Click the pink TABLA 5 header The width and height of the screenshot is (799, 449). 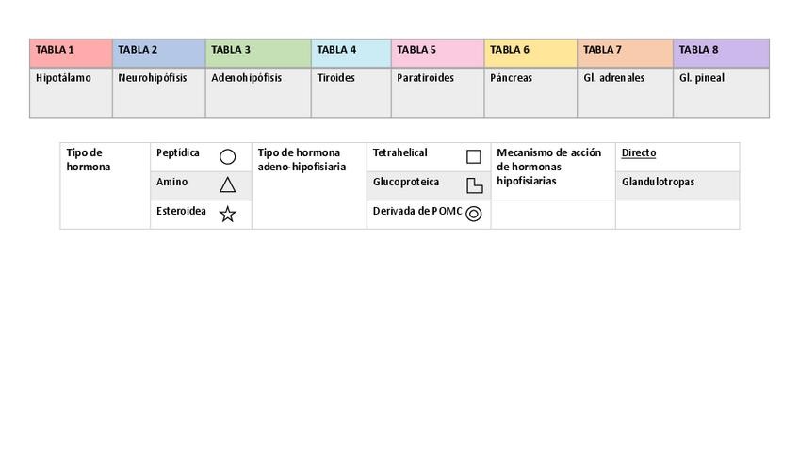pyautogui.click(x=437, y=53)
